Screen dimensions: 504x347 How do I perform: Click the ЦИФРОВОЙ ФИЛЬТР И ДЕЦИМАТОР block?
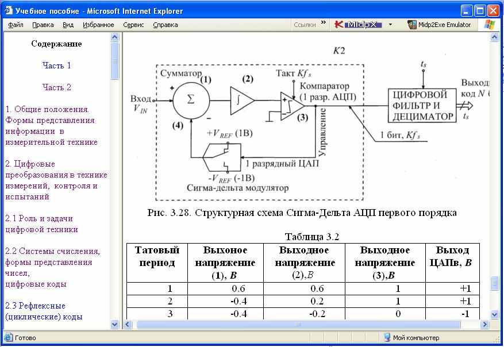click(422, 105)
